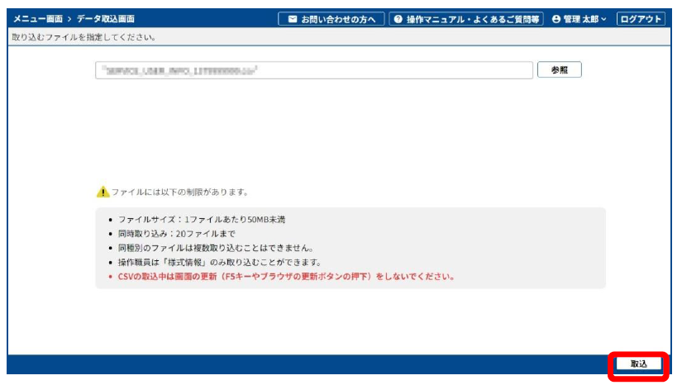Click the ファイルには以下の制限があります heading
Image resolution: width=682 pixels, height=385 pixels.
pyautogui.click(x=179, y=192)
